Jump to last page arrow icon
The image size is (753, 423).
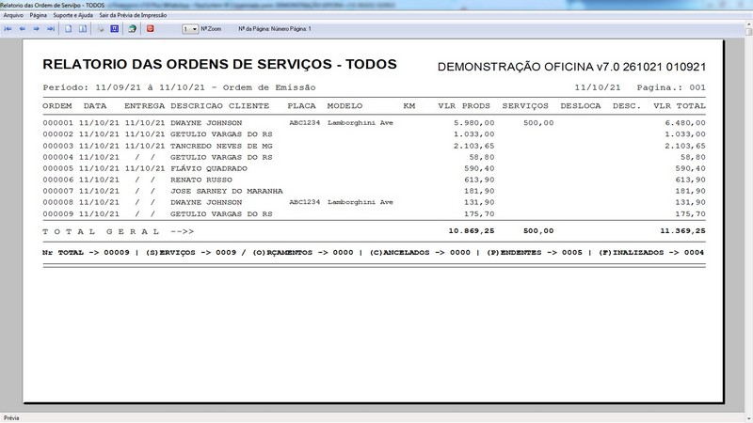(51, 29)
